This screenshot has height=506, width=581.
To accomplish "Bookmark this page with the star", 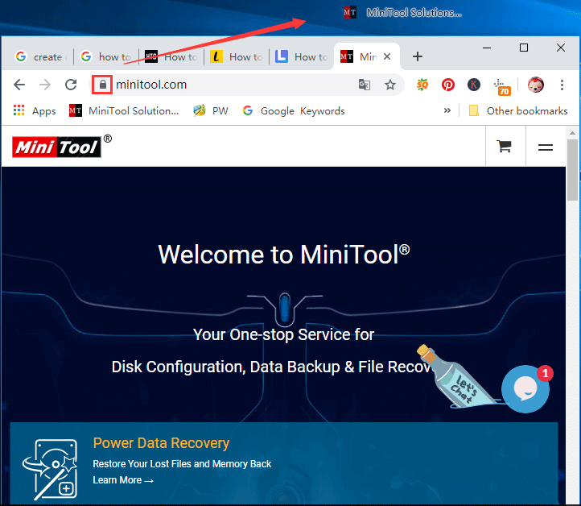I will [389, 85].
